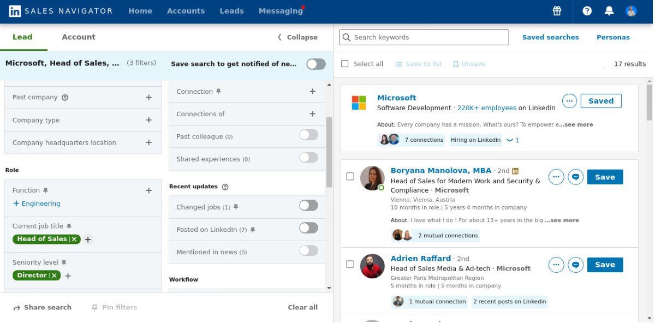Image resolution: width=655 pixels, height=323 pixels.
Task: Check the Select all checkbox
Action: 344,64
